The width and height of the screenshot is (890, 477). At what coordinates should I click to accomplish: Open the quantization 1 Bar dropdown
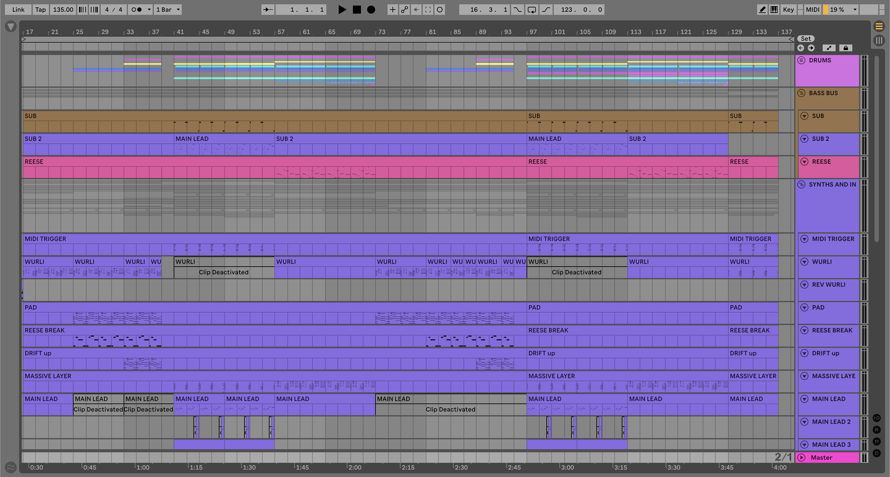[168, 10]
